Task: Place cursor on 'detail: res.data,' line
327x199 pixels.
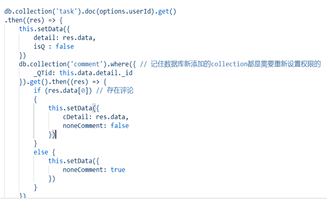Action: pyautogui.click(x=64, y=38)
